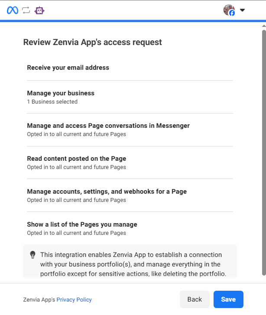Save the access request
The width and height of the screenshot is (266, 315).
[x=228, y=299]
